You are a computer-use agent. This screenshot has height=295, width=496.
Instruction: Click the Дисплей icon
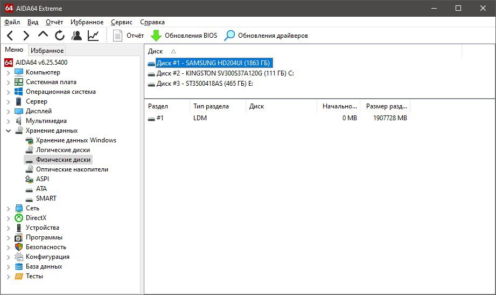pos(19,111)
